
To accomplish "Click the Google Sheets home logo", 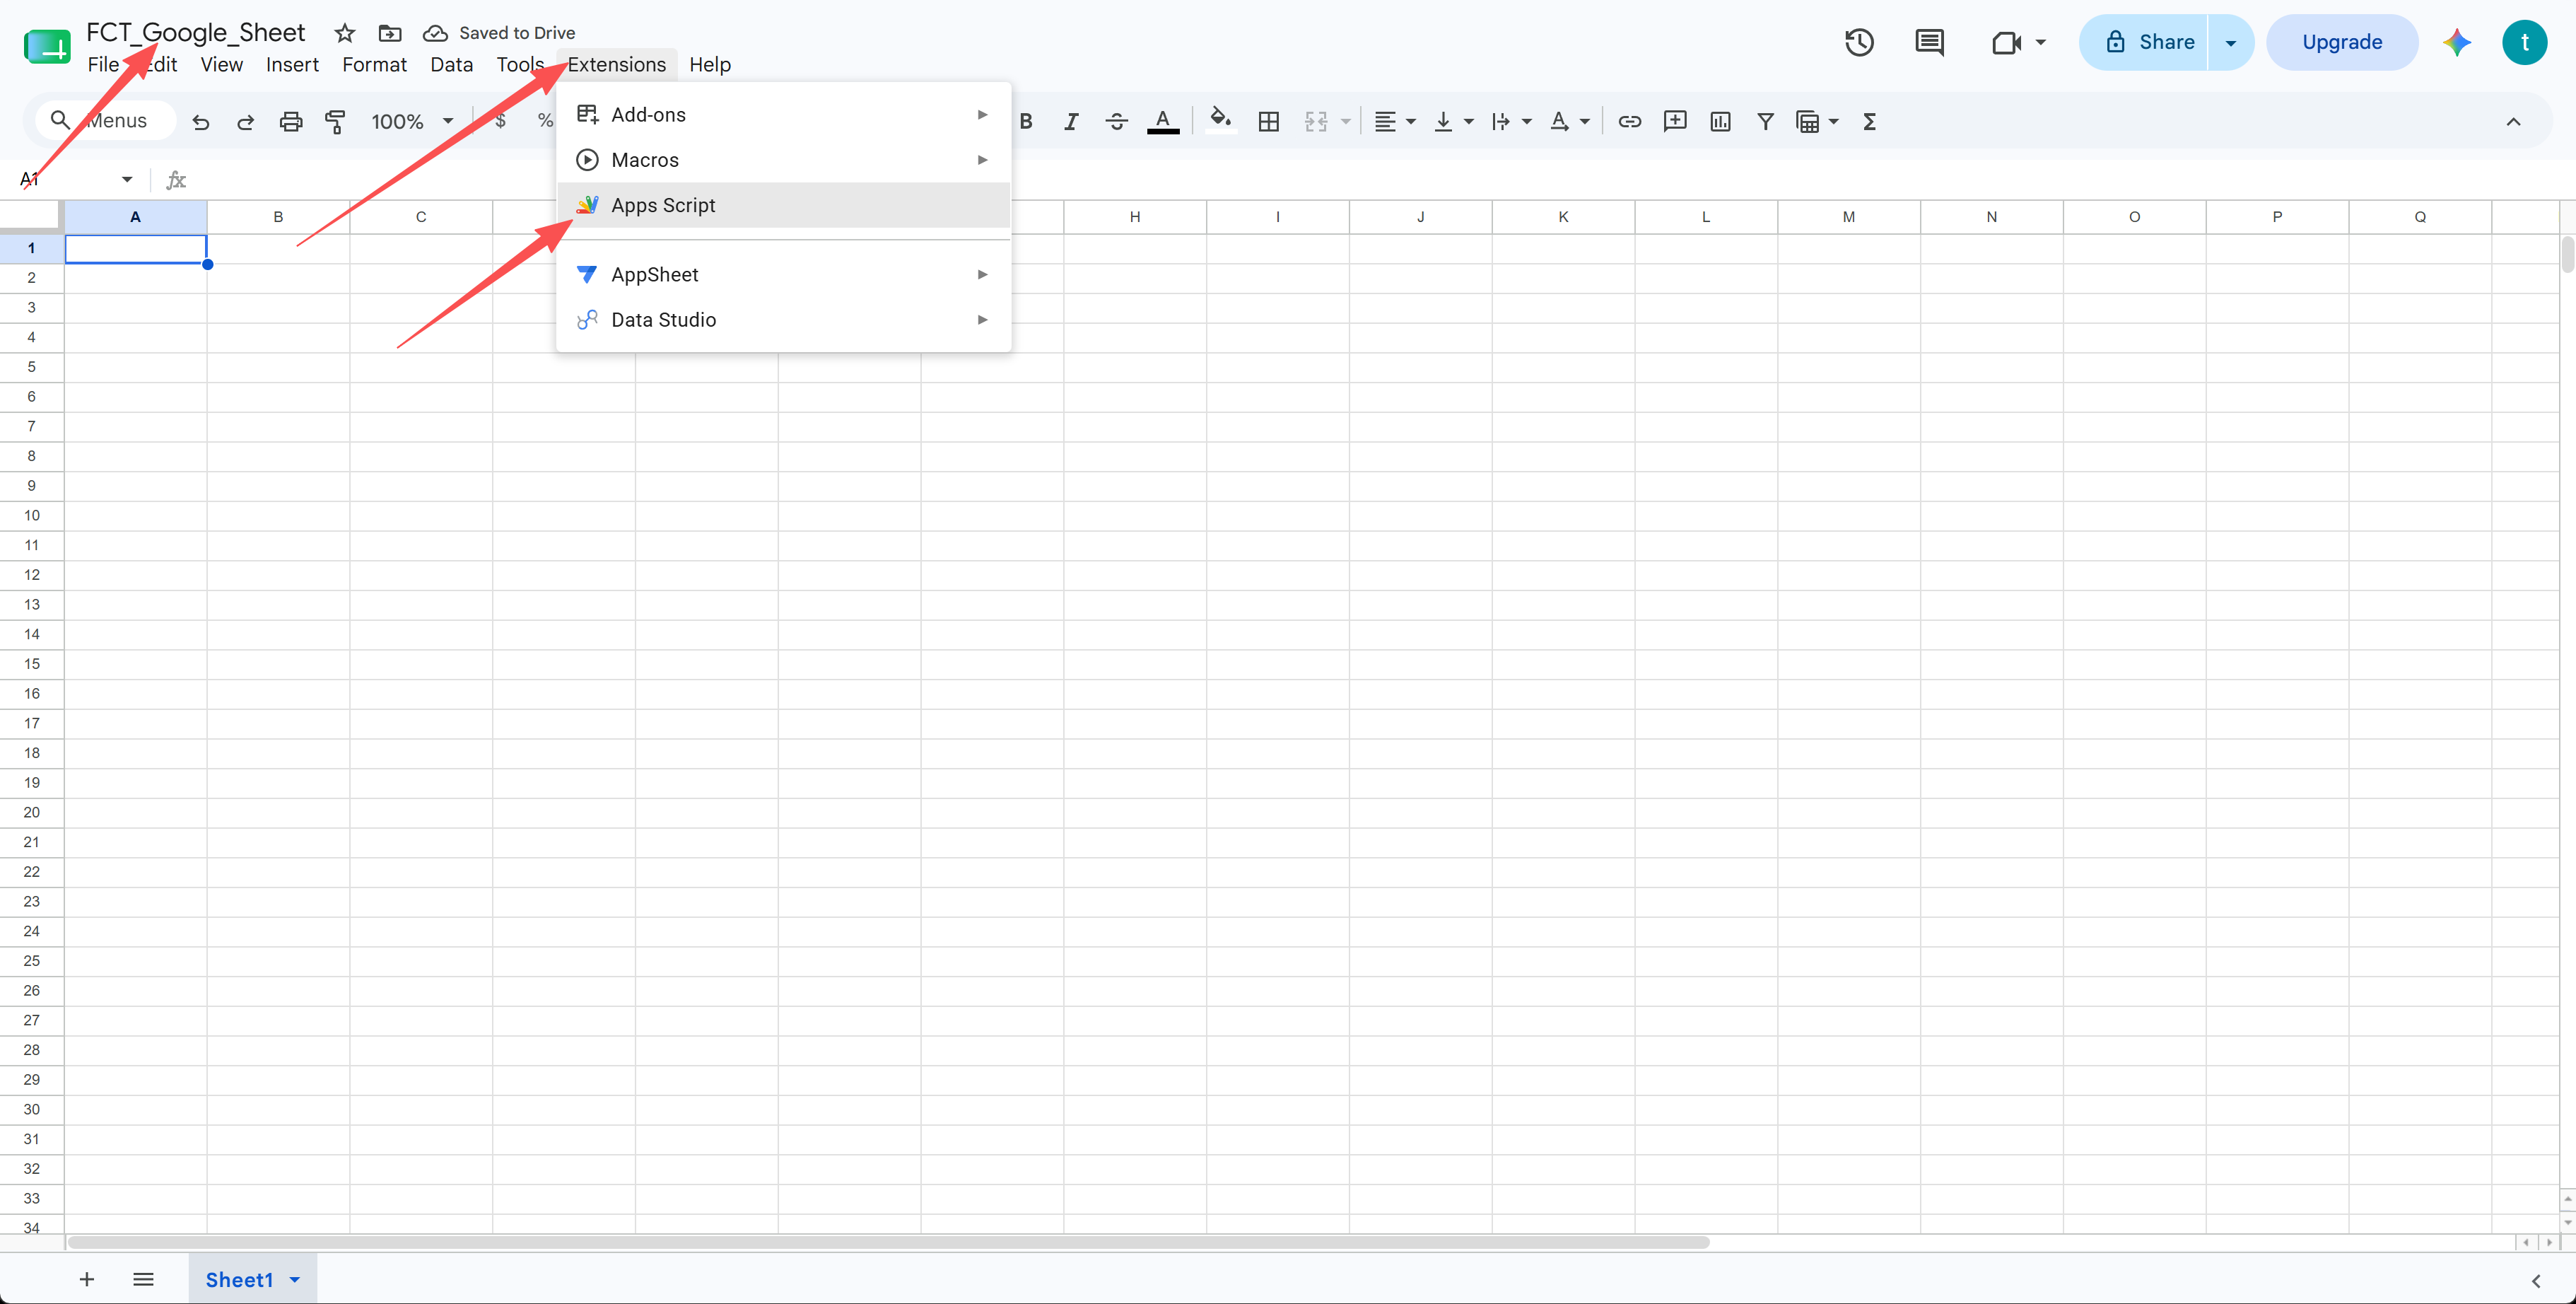I will (x=47, y=46).
